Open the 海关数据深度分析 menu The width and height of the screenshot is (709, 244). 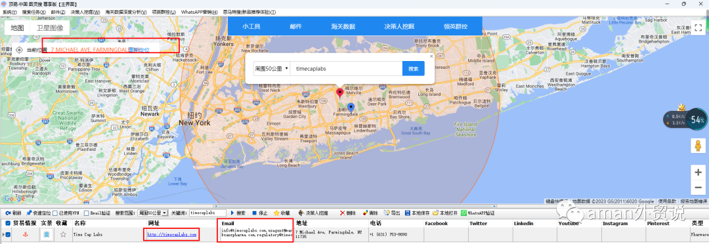click(126, 12)
